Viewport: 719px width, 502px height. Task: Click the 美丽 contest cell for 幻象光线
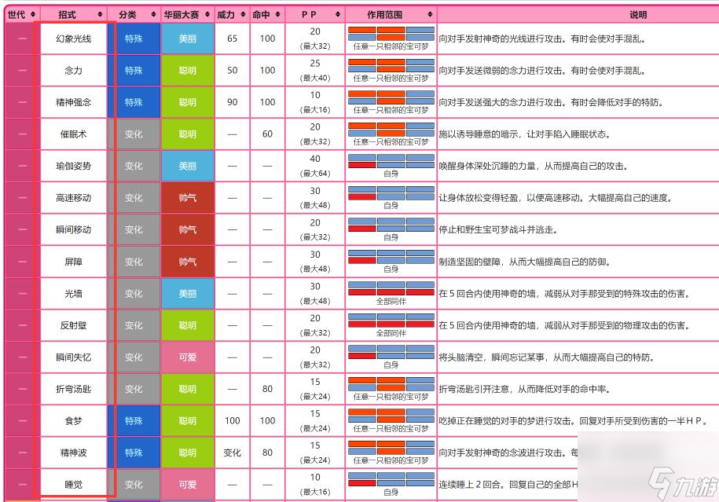188,39
